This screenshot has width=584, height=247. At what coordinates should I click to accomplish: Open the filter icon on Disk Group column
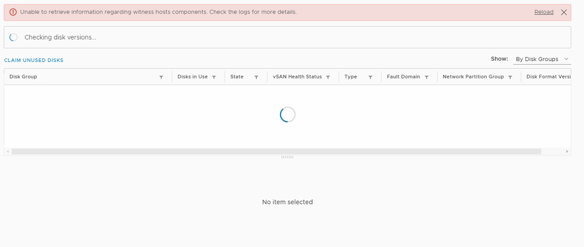point(161,77)
